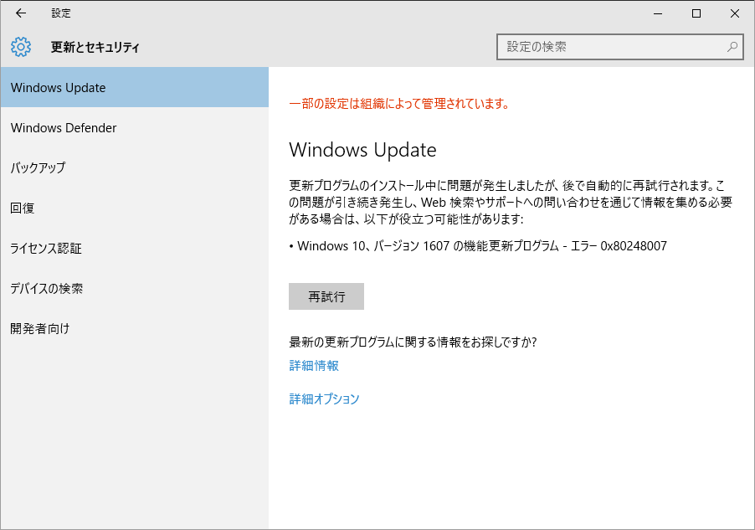The width and height of the screenshot is (755, 530).
Task: Maximize the 設定 window
Action: pos(696,13)
